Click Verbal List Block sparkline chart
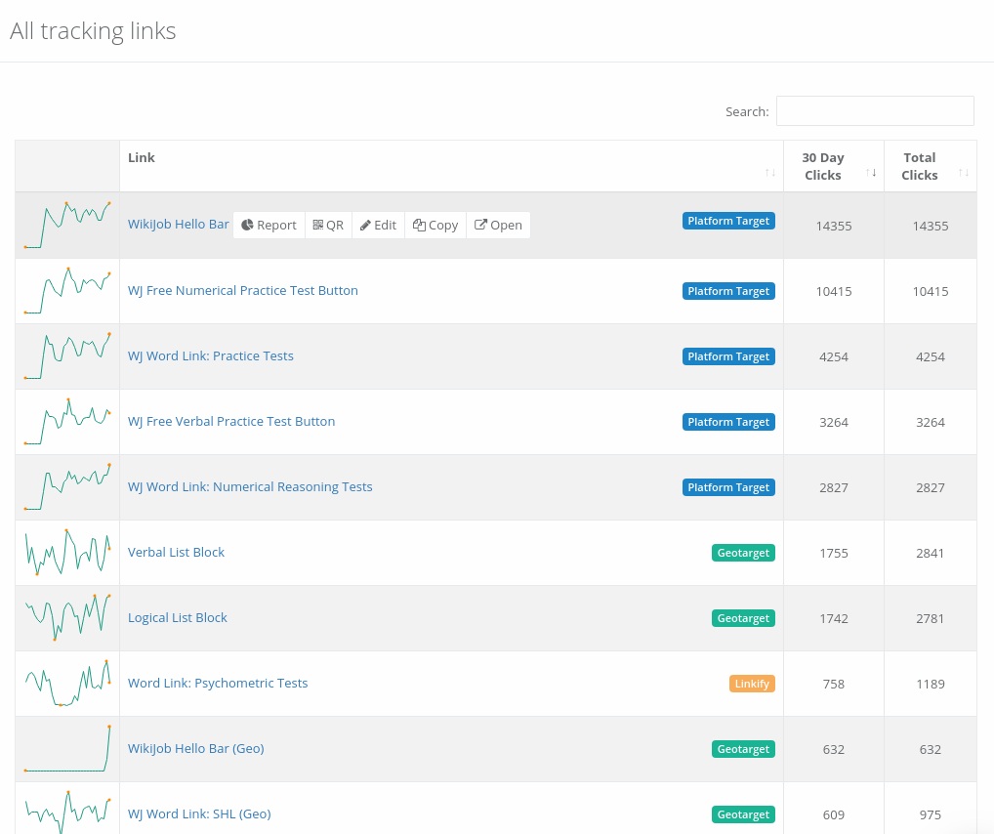Viewport: 994px width, 834px height. click(67, 553)
